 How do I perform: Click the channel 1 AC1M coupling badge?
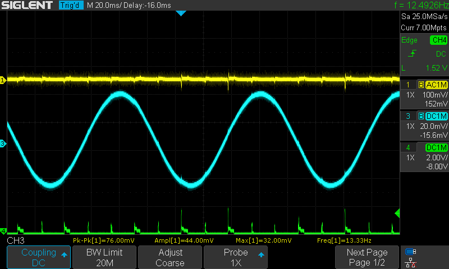(x=437, y=85)
